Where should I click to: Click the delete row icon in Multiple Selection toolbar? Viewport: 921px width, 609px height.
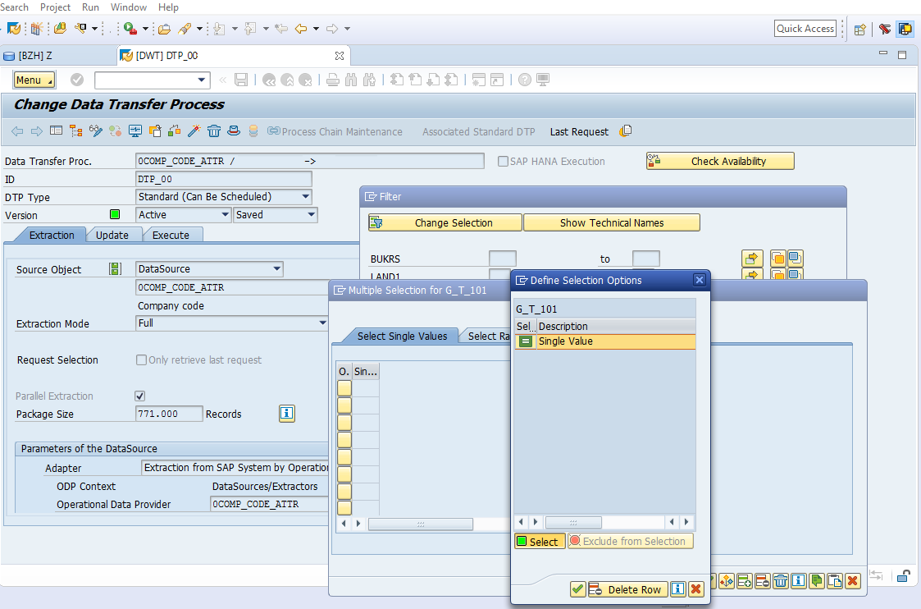[x=763, y=581]
